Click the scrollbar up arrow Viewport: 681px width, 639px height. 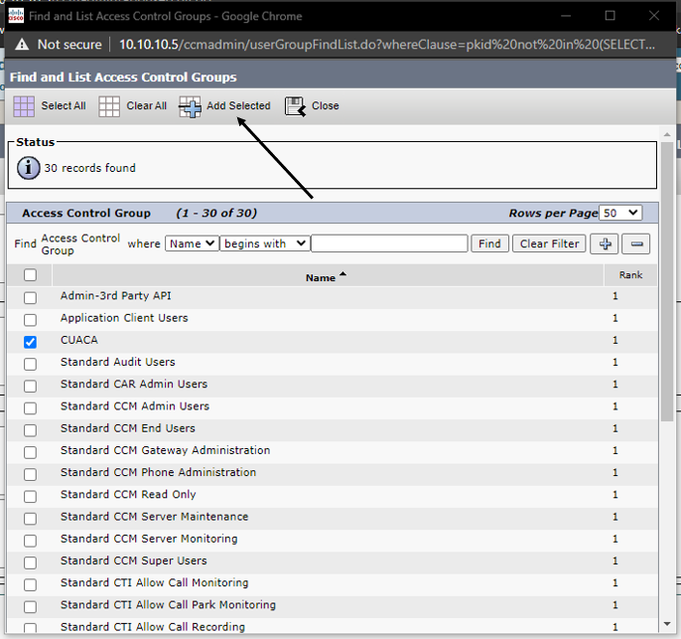667,135
